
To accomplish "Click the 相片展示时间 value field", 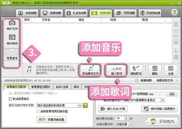I will point(120,118).
